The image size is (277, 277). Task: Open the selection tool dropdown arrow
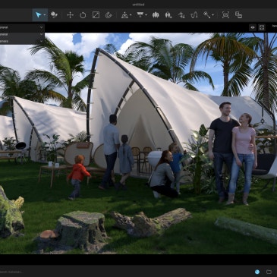pos(45,15)
